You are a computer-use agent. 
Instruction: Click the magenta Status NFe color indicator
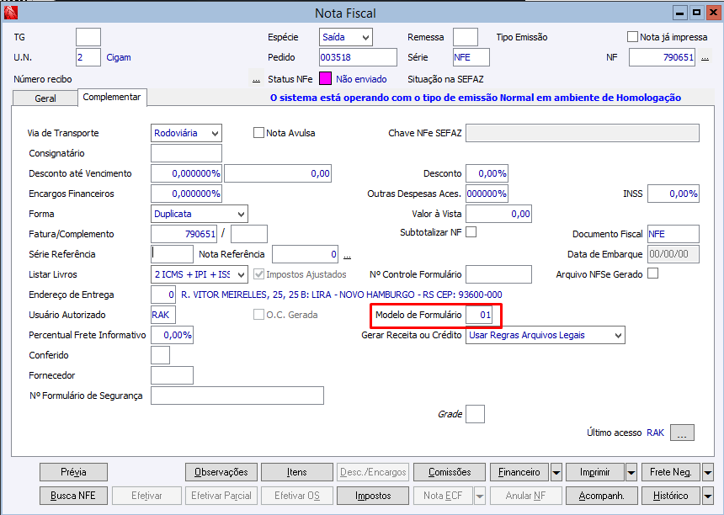[326, 79]
